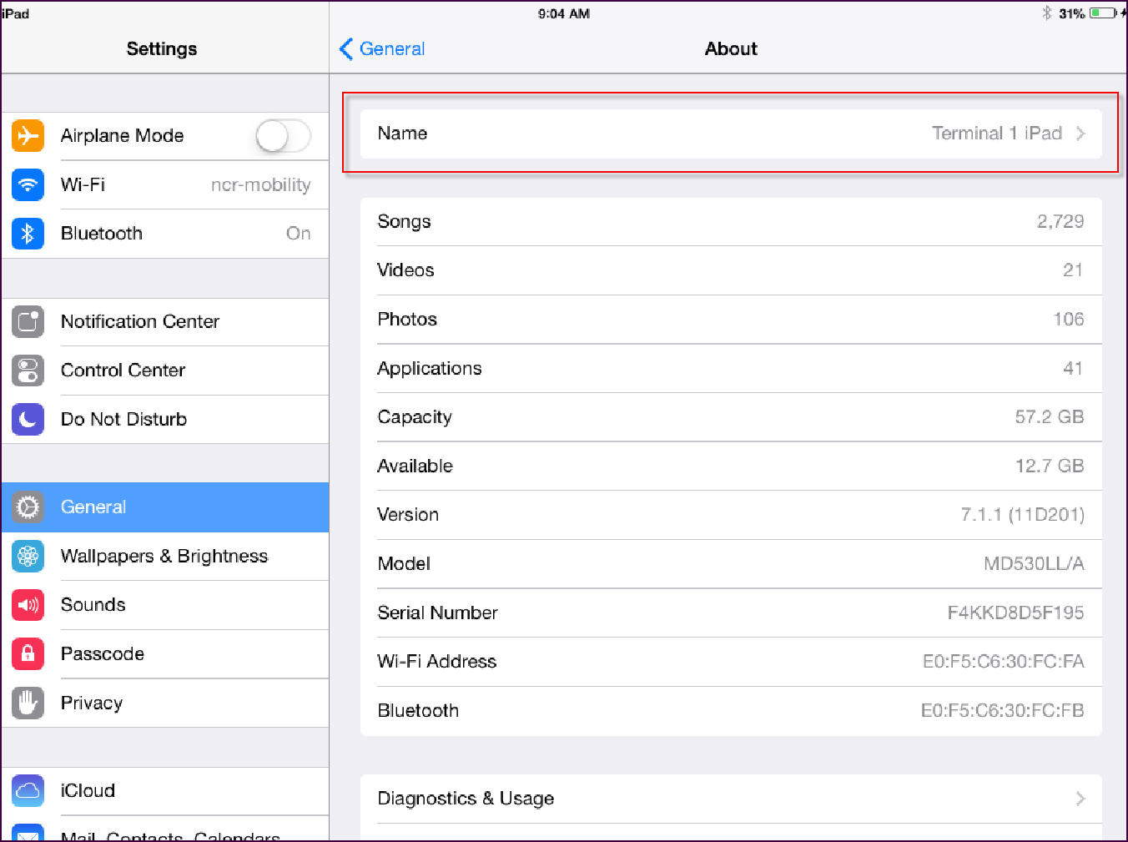Tap the General gear icon

28,507
